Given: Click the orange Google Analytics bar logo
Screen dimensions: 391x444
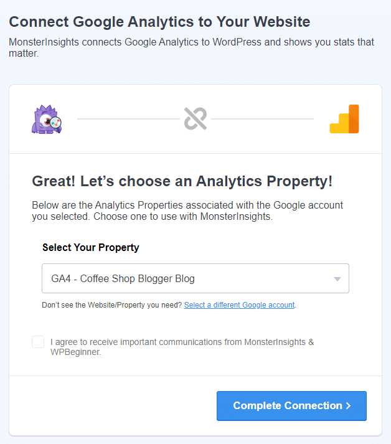Looking at the screenshot, I should pyautogui.click(x=344, y=119).
